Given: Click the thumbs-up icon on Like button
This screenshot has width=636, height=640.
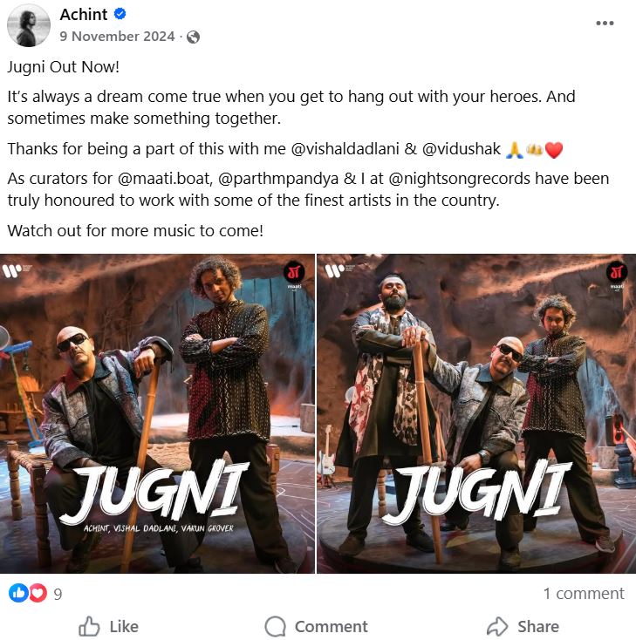Looking at the screenshot, I should [89, 626].
